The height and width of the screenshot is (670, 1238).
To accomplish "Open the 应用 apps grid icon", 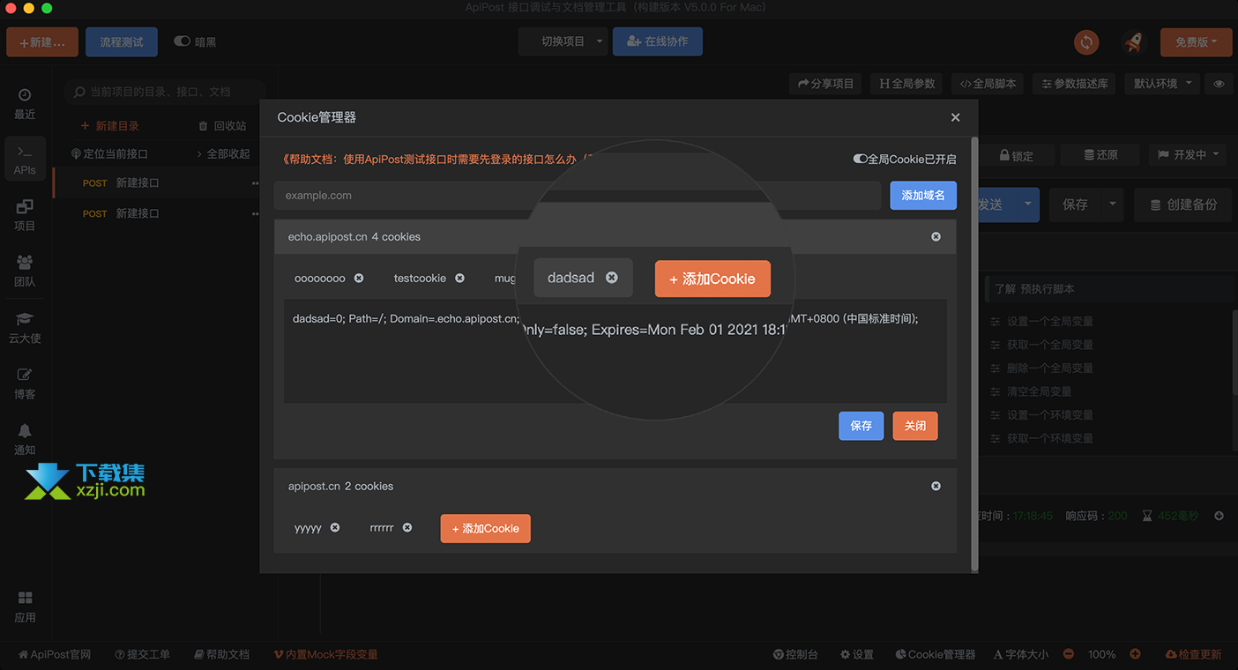I will [x=25, y=607].
